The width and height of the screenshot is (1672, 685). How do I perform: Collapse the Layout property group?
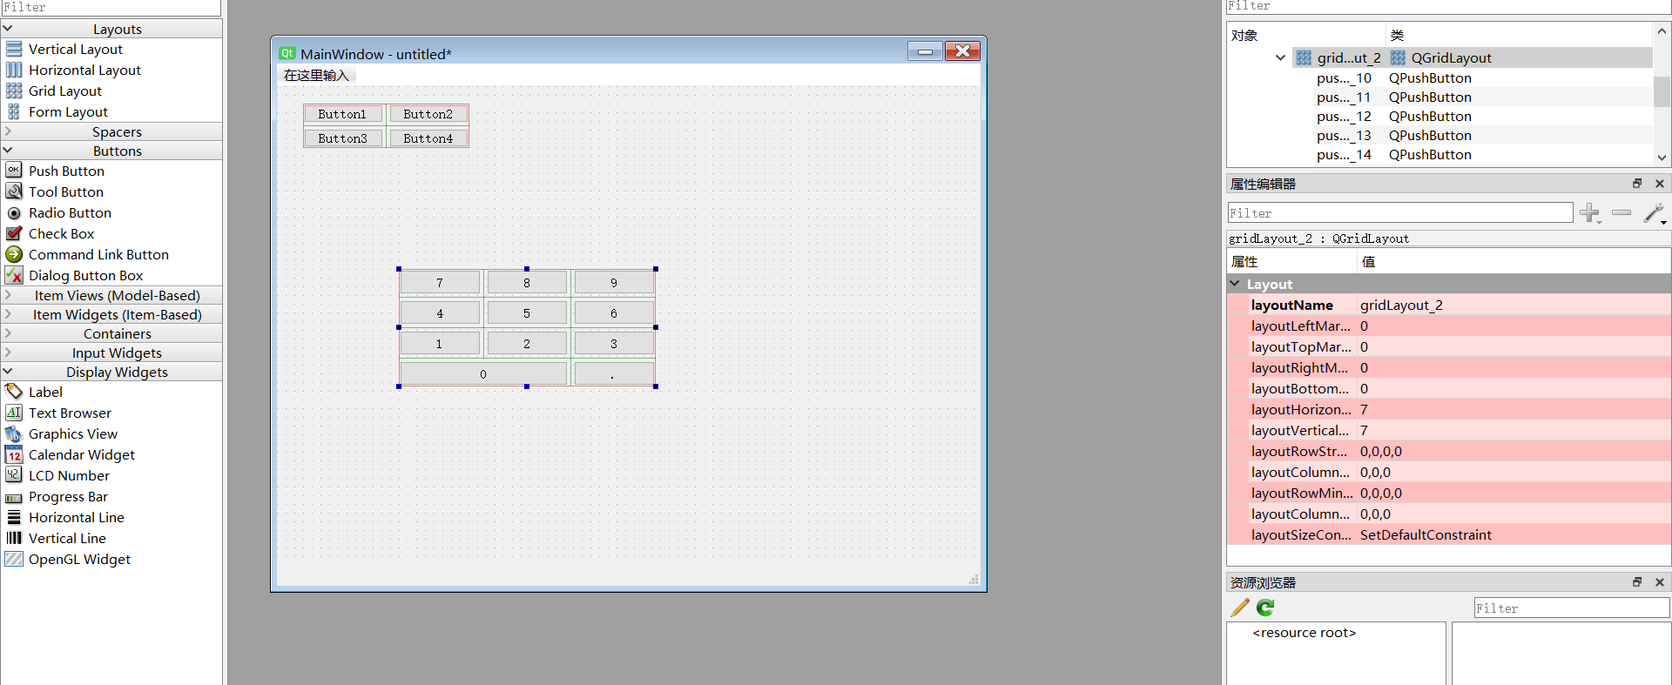coord(1235,284)
